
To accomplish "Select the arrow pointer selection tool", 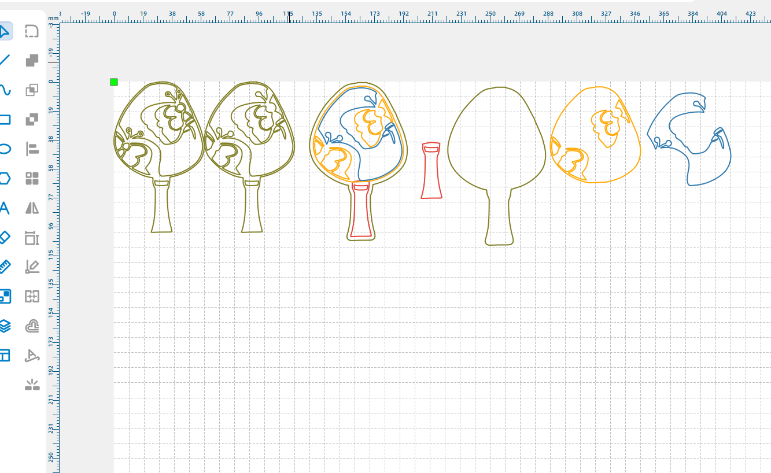I will pos(4,31).
